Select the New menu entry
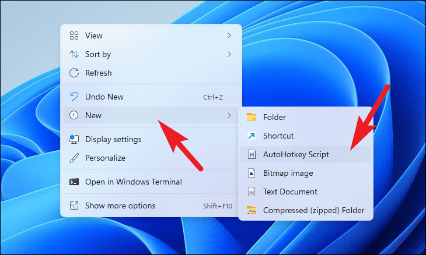 pos(151,115)
